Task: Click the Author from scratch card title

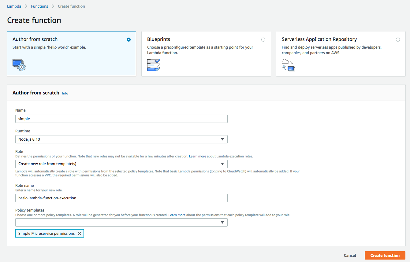Action: pos(35,39)
